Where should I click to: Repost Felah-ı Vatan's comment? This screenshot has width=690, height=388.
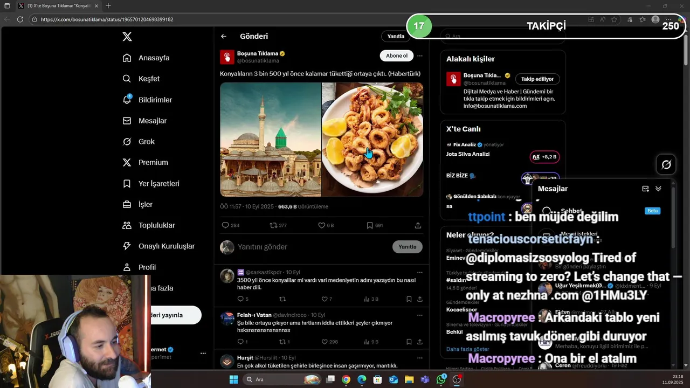point(284,342)
